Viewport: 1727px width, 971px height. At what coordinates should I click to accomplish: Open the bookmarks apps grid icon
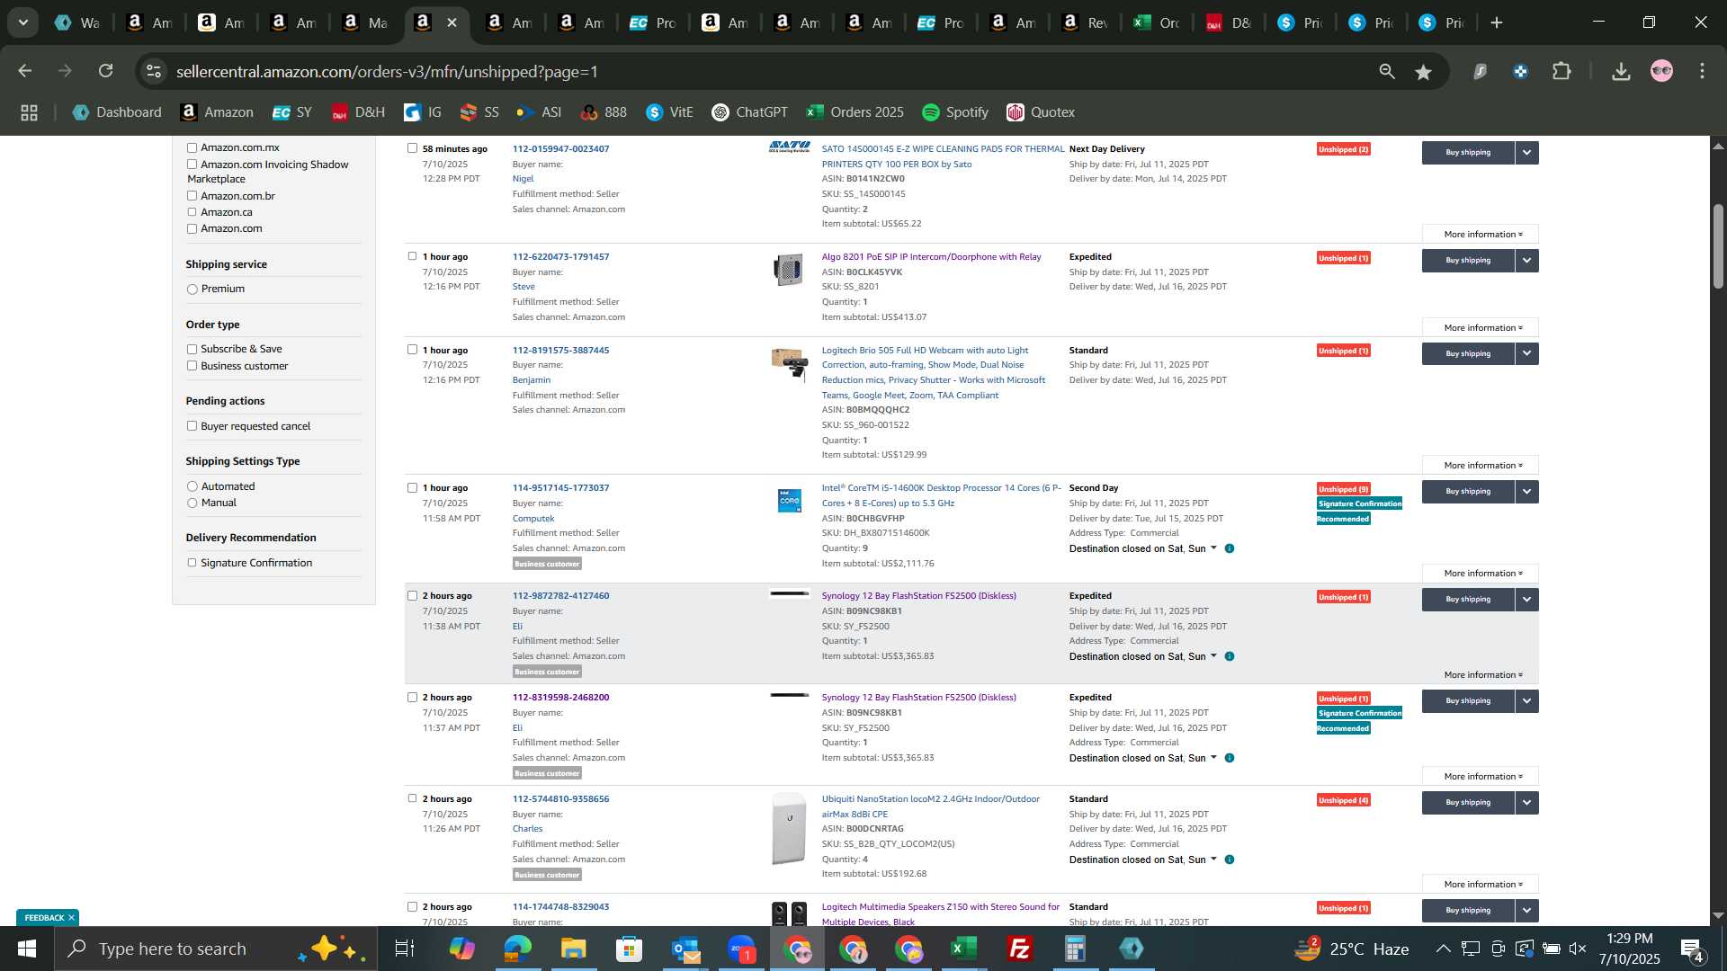tap(29, 112)
